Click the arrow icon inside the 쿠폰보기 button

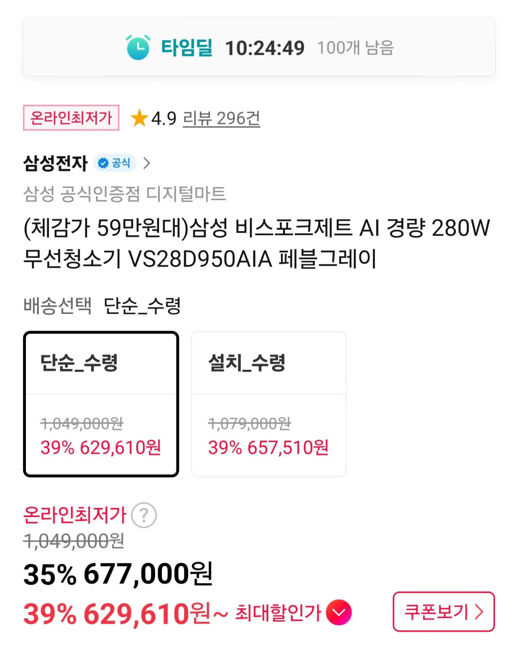point(481,613)
